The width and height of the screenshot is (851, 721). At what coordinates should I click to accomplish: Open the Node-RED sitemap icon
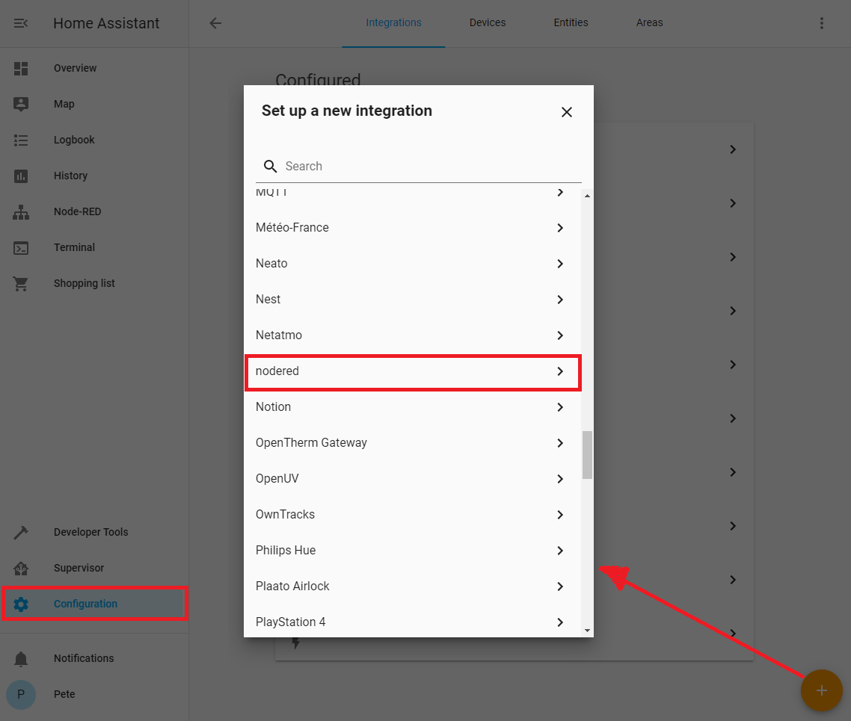tap(21, 212)
